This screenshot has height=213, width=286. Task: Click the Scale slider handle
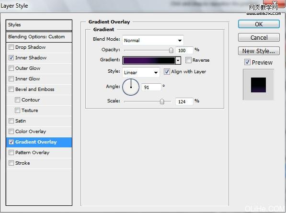(x=162, y=101)
